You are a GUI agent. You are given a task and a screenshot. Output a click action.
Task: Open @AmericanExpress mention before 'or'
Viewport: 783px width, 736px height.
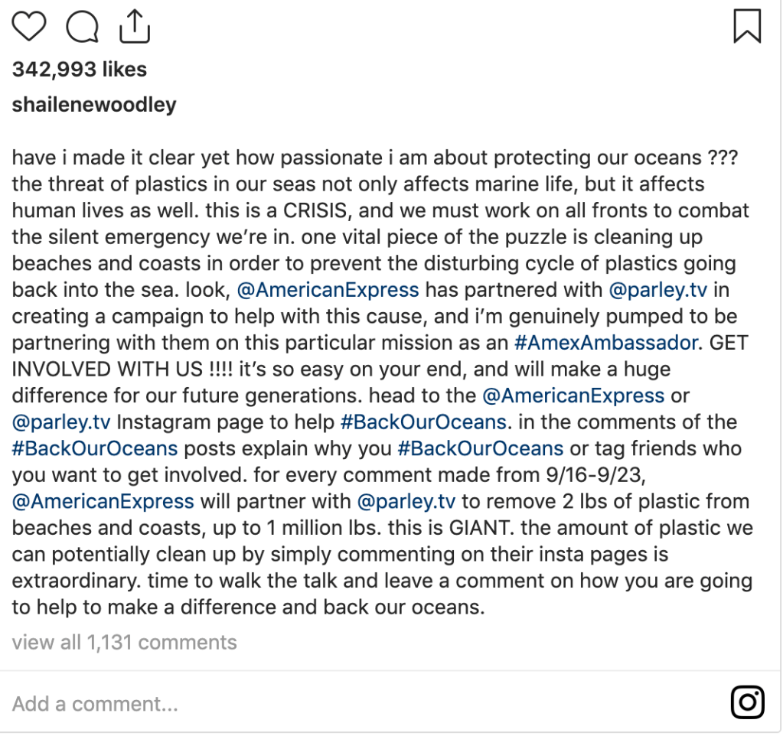[573, 396]
